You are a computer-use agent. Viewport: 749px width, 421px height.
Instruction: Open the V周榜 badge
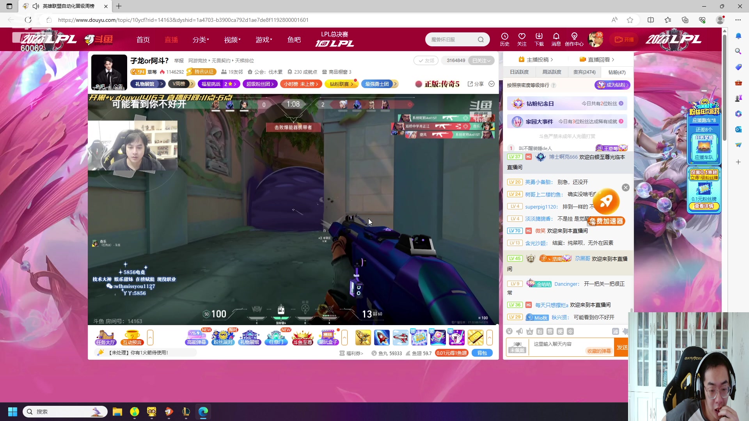coord(182,84)
